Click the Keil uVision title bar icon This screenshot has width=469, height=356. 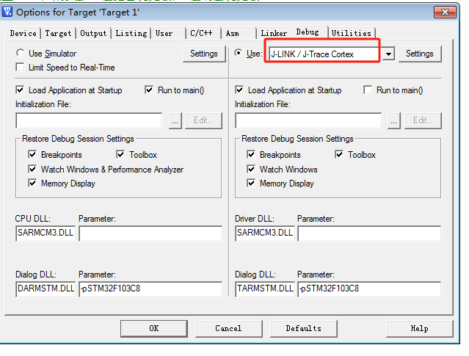7,12
